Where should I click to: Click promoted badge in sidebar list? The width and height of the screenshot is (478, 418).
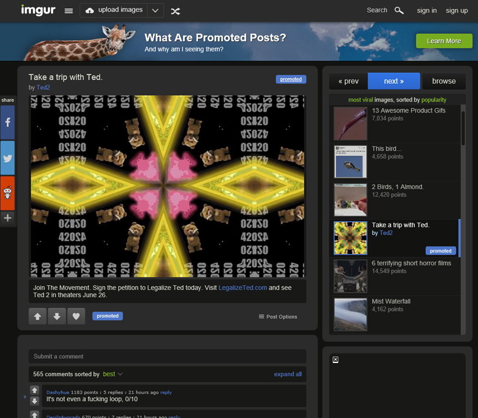[x=440, y=250]
